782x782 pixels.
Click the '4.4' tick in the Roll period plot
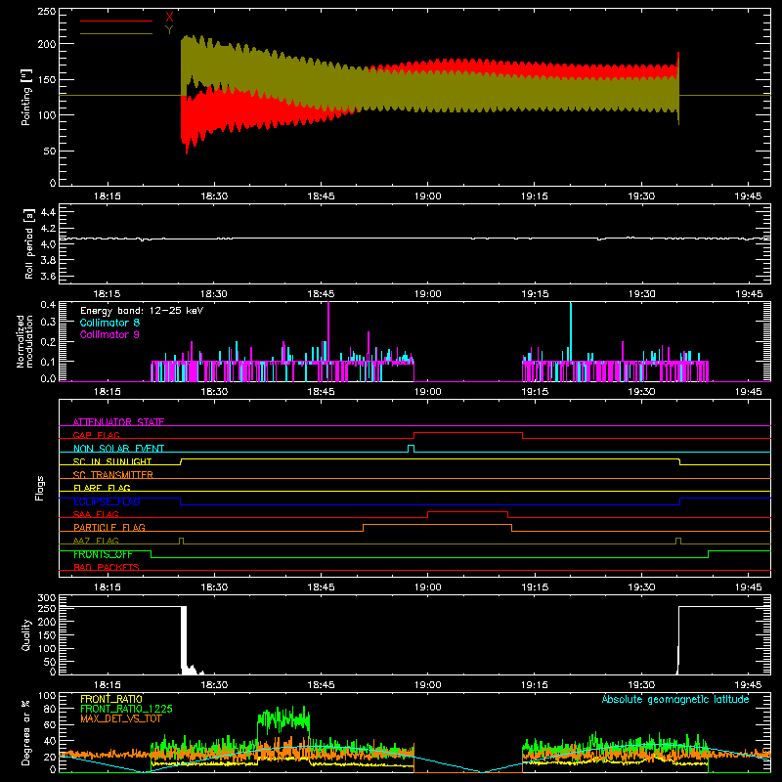pos(48,212)
